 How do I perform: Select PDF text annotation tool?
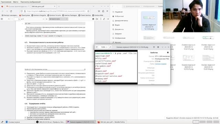[x=101, y=19]
